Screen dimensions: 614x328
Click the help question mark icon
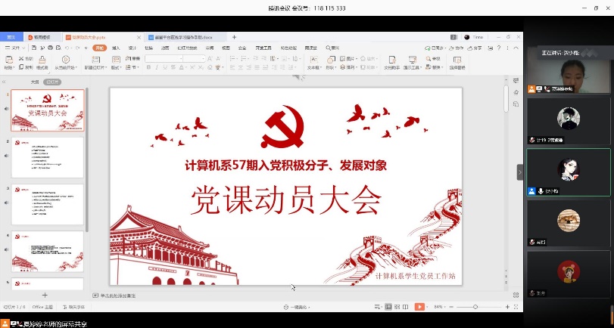click(x=499, y=48)
